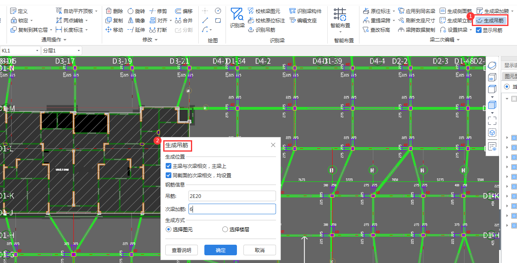517x263 pixels.
Task: Click the 编辑支座 tool
Action: click(x=303, y=20)
